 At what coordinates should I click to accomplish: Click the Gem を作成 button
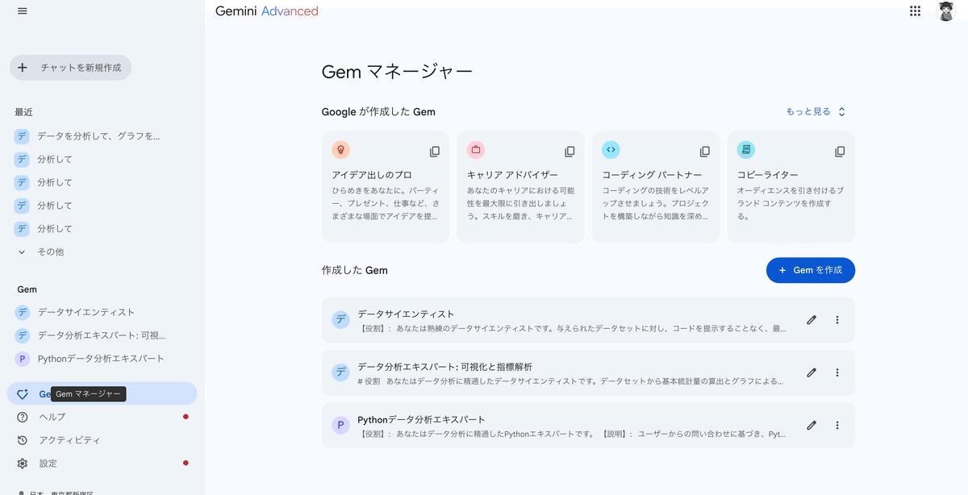pos(811,270)
